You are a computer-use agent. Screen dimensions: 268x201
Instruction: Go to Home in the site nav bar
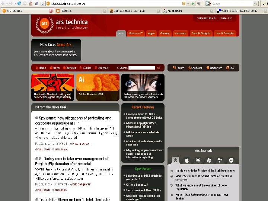coord(41,68)
